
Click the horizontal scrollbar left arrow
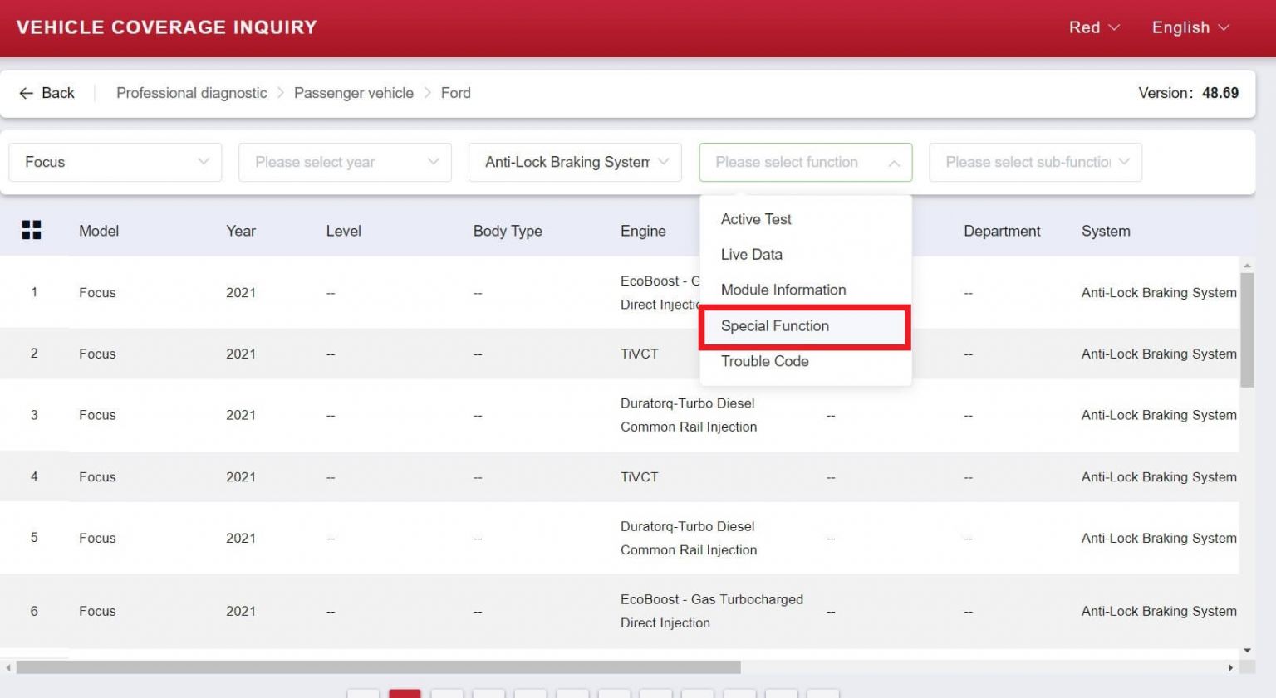click(8, 667)
